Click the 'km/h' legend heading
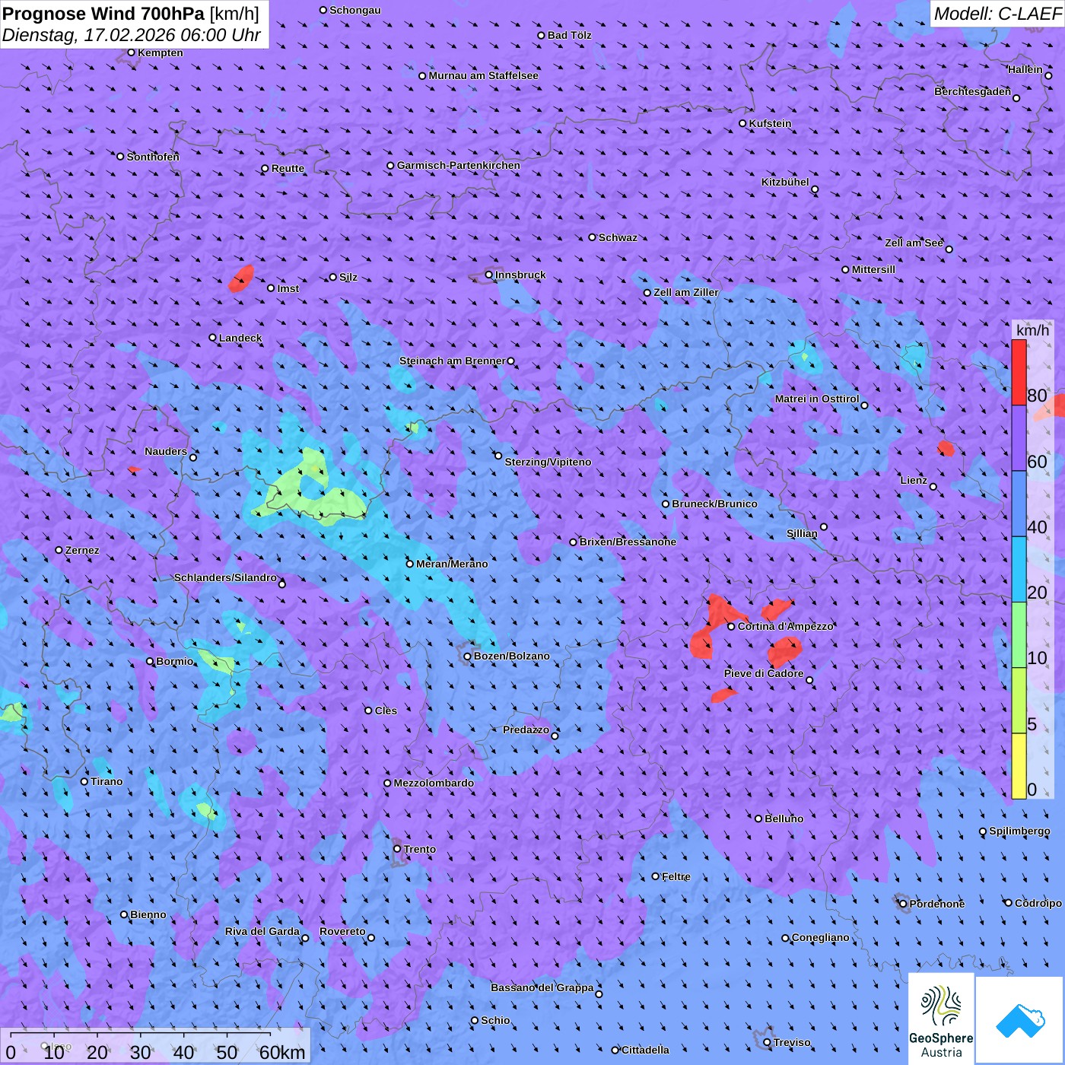1065x1065 pixels. 1032,330
